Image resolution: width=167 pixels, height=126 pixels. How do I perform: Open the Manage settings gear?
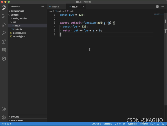click(4, 117)
